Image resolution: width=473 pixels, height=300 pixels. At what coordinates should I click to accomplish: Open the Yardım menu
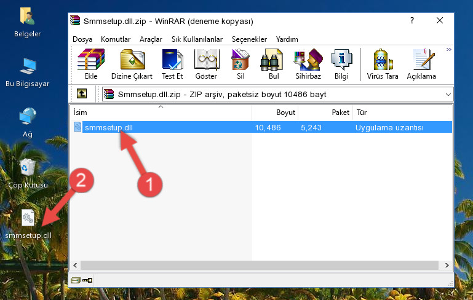pyautogui.click(x=287, y=39)
